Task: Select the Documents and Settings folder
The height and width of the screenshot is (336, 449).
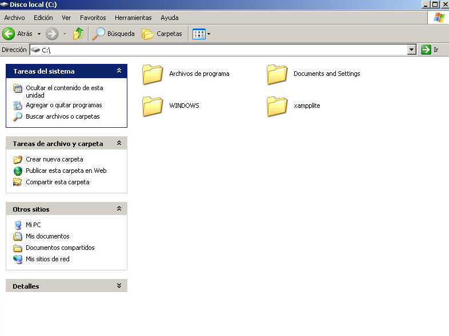Action: [277, 74]
